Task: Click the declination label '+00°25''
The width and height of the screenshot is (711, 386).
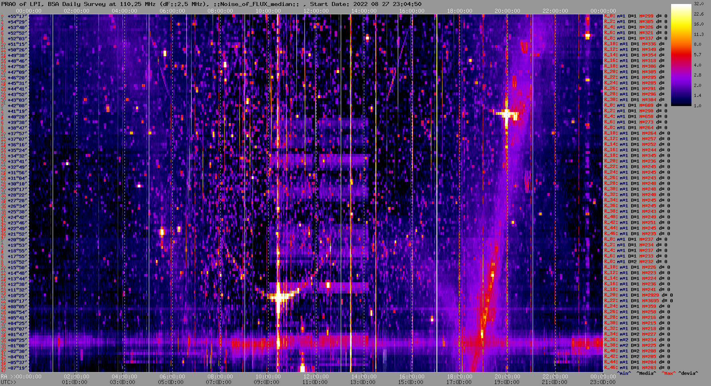Action: pyautogui.click(x=17, y=340)
